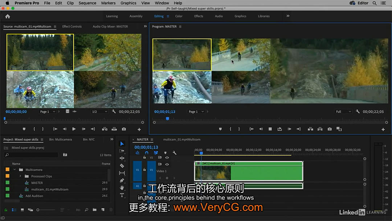Expand the Processed Clips bin
Image resolution: width=392 pixels, height=221 pixels.
coord(20,176)
